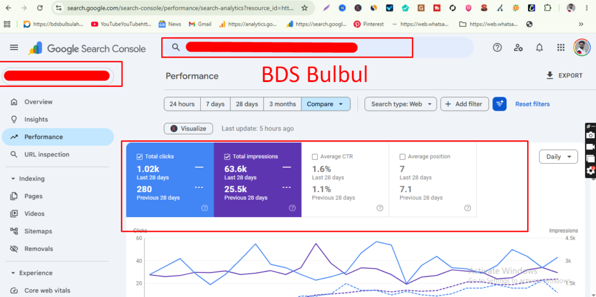Open Videos under Indexing

(58, 214)
